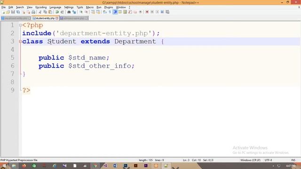The width and height of the screenshot is (301, 169).
Task: Open the Plugins menu
Action: pos(109,8)
